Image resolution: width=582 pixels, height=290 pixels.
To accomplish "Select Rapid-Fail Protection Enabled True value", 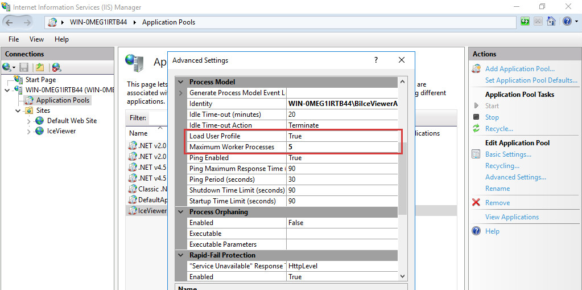I will coord(342,277).
